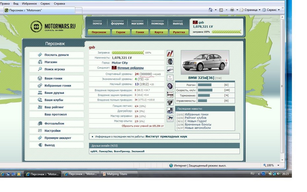The image size is (307, 192).
Task: Open the tire part icon
Action: [x=170, y=61]
